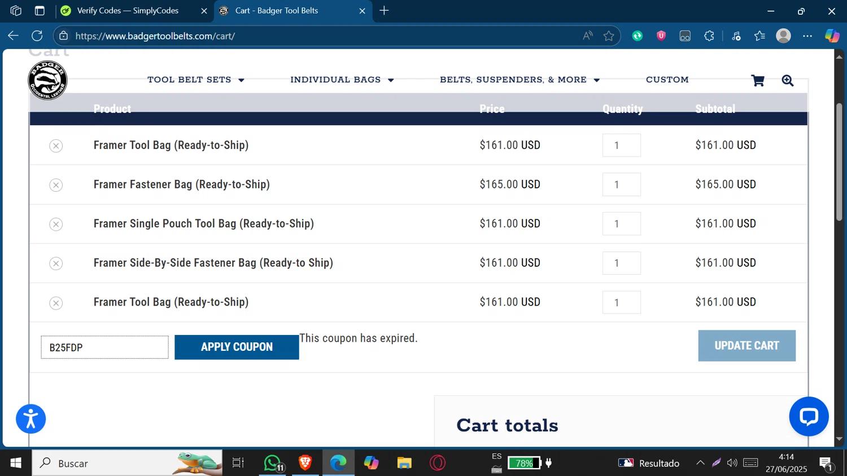Image resolution: width=847 pixels, height=476 pixels.
Task: Open Task View on taskbar
Action: pyautogui.click(x=238, y=463)
